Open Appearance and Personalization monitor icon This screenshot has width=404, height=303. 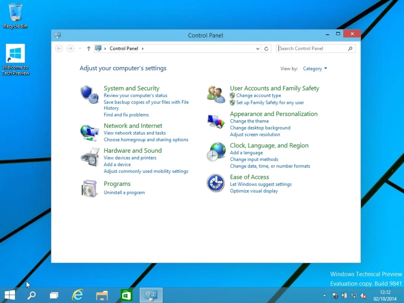click(216, 122)
